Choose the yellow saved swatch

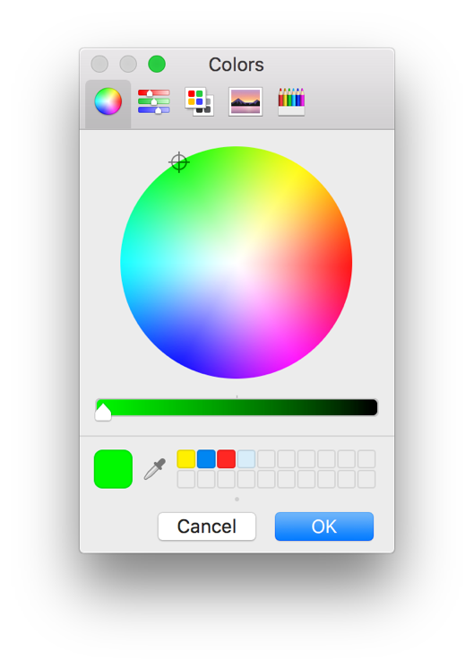[x=186, y=459]
